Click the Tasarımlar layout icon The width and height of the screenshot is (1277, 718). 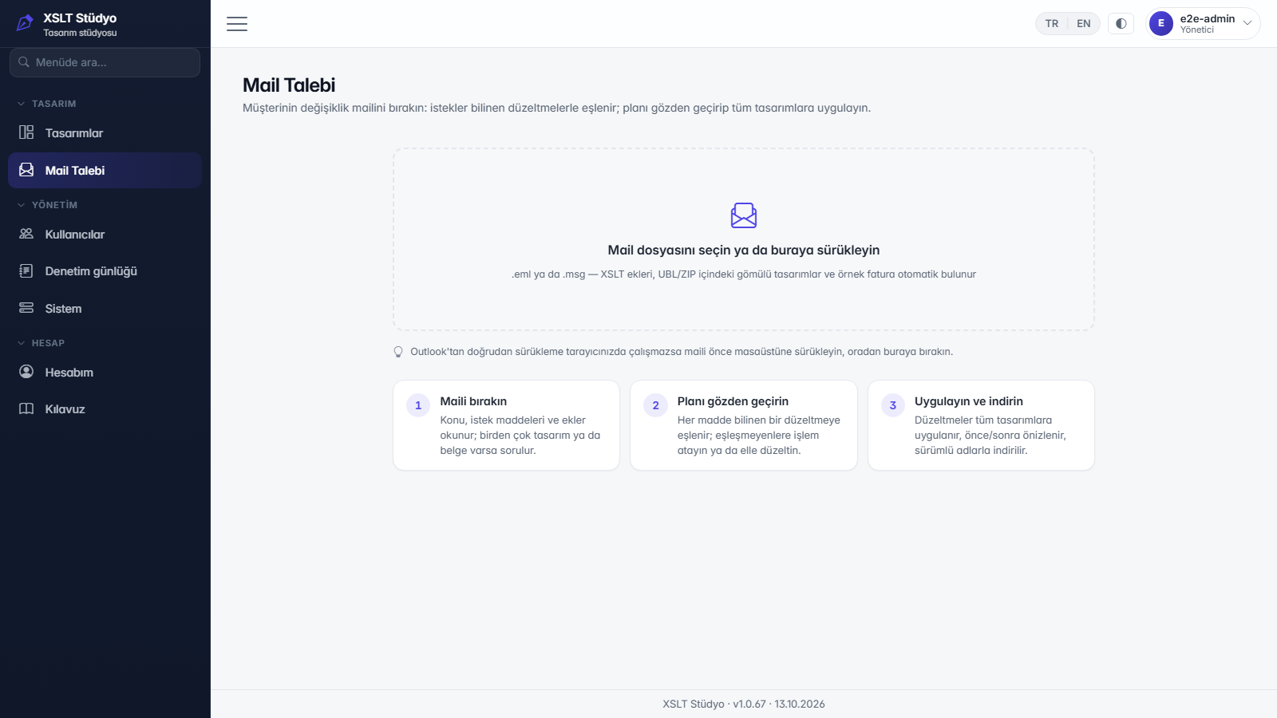26,132
